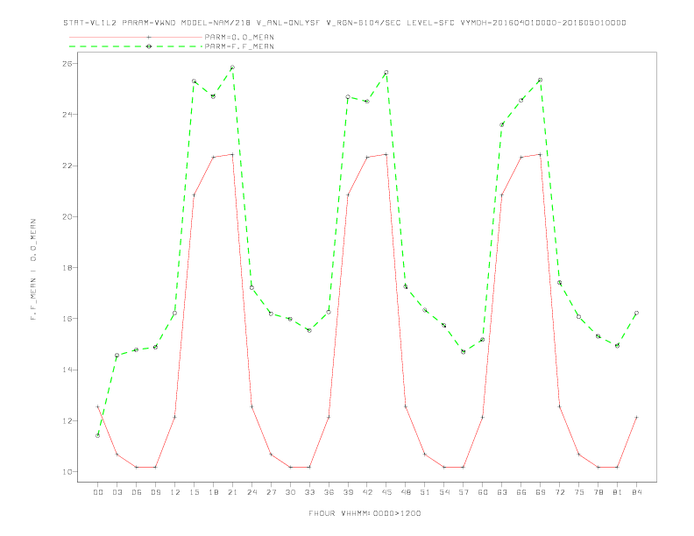Click x-axis tick label 72
This screenshot has width=694, height=536.
pyautogui.click(x=559, y=492)
